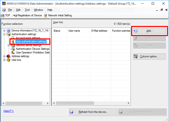Click the Add... button

(x=149, y=31)
